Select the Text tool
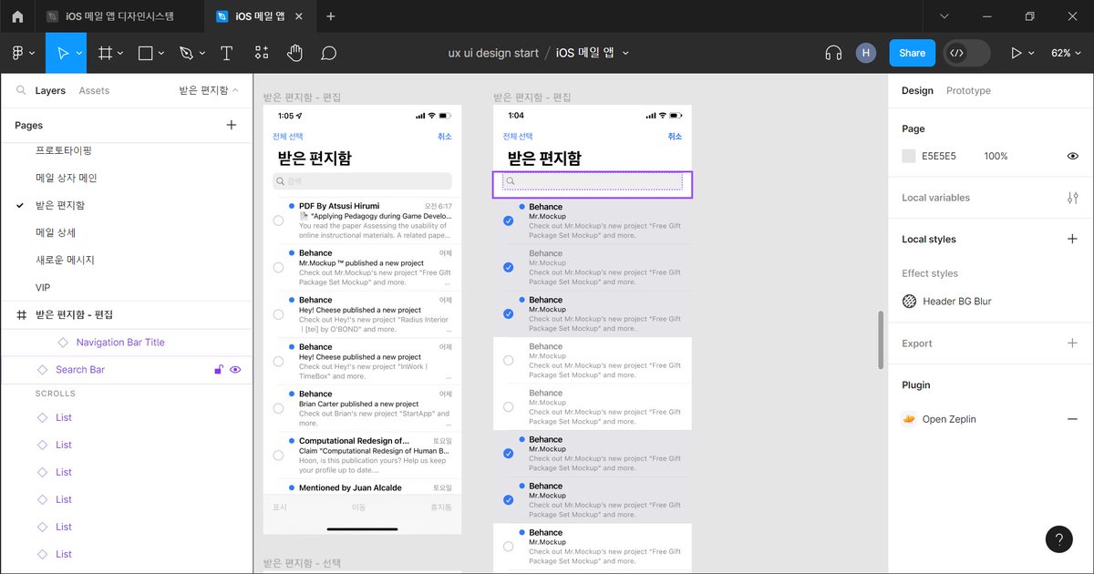Image resolution: width=1094 pixels, height=574 pixels. [226, 53]
